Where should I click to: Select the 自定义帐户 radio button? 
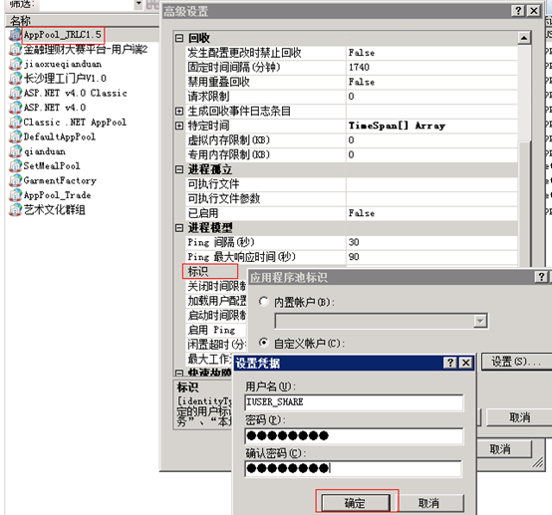click(x=263, y=343)
